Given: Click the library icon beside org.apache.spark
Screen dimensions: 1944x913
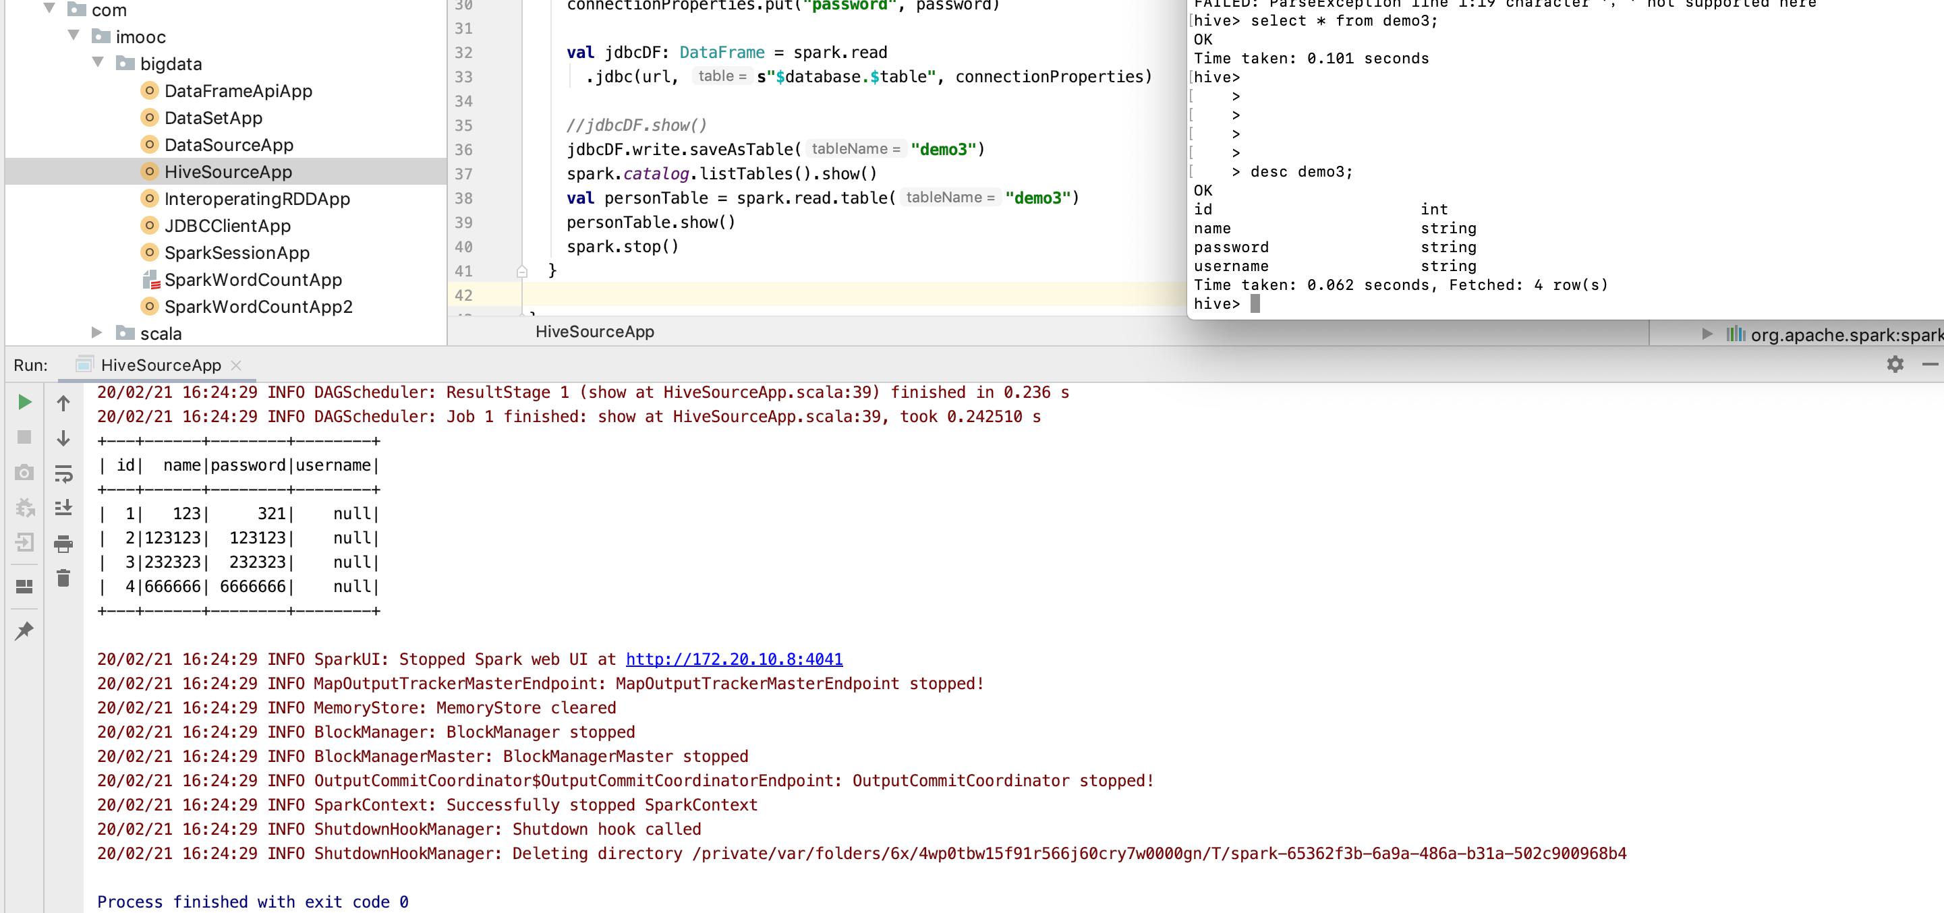Looking at the screenshot, I should click(x=1736, y=334).
